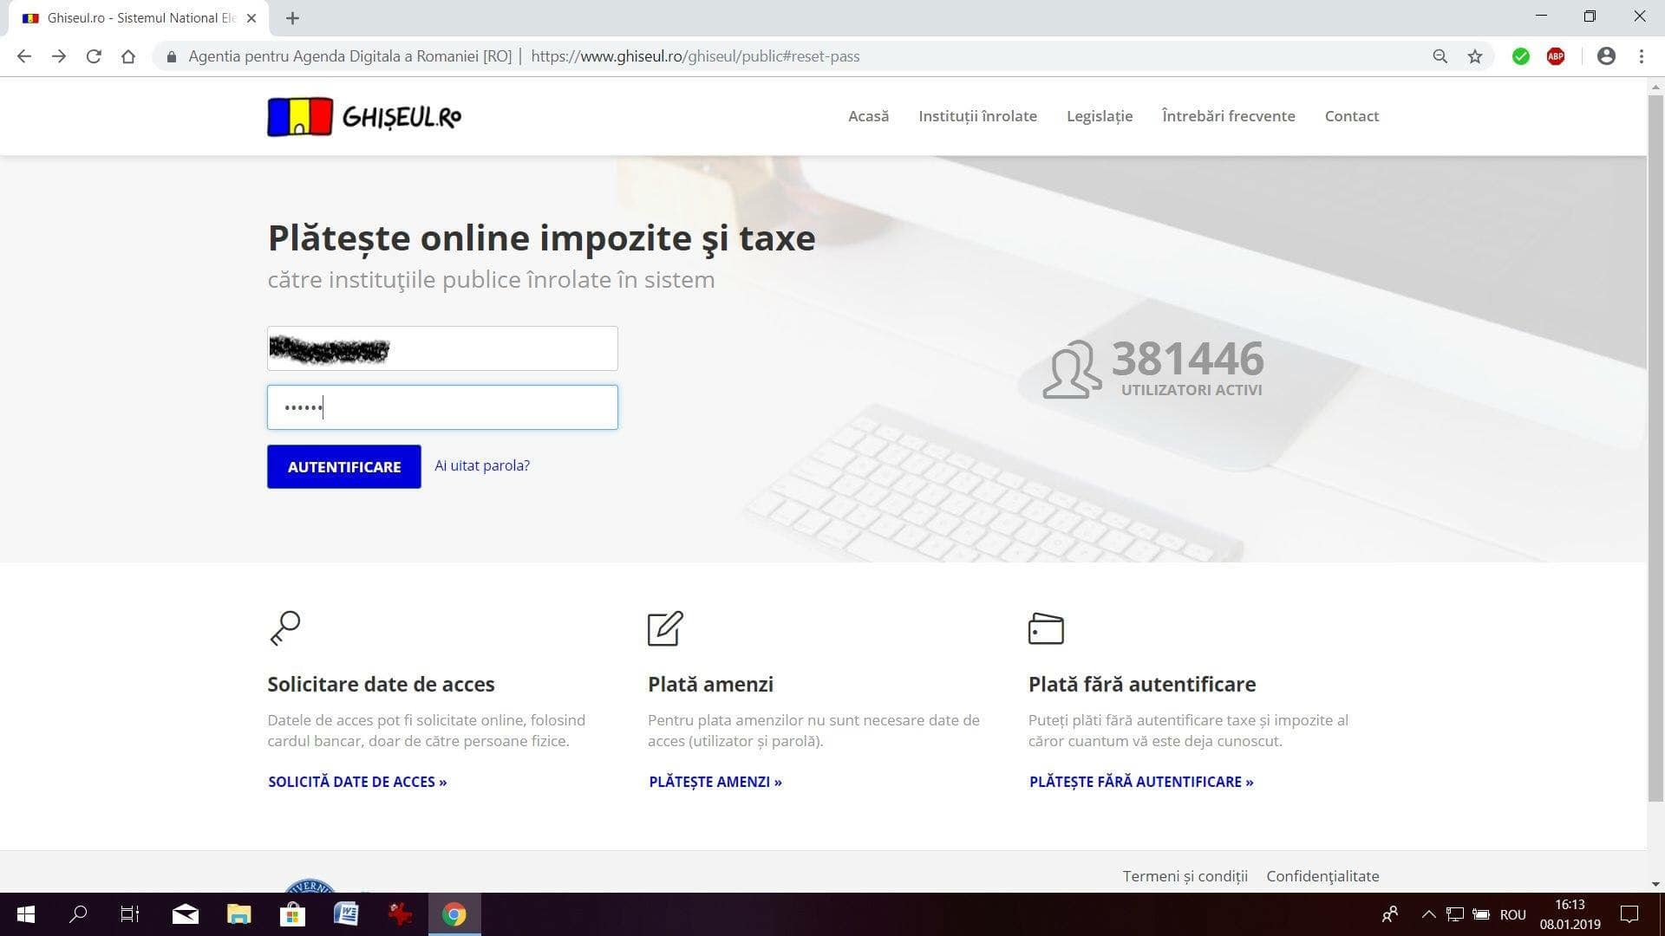Open Task View on the taskbar
This screenshot has width=1665, height=936.
[x=130, y=914]
